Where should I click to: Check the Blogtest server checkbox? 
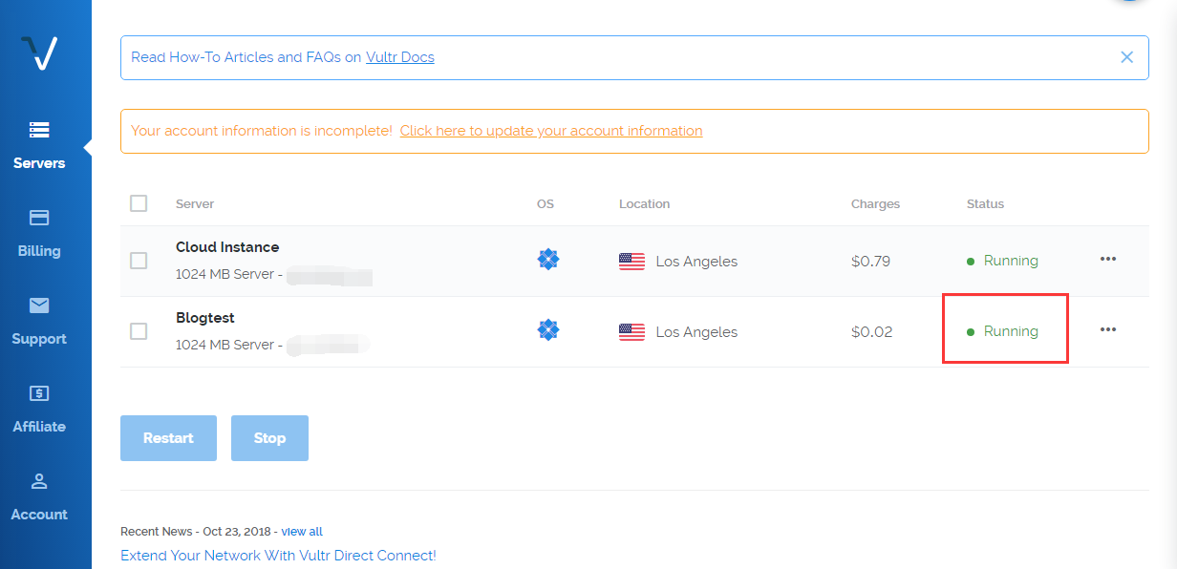[139, 331]
